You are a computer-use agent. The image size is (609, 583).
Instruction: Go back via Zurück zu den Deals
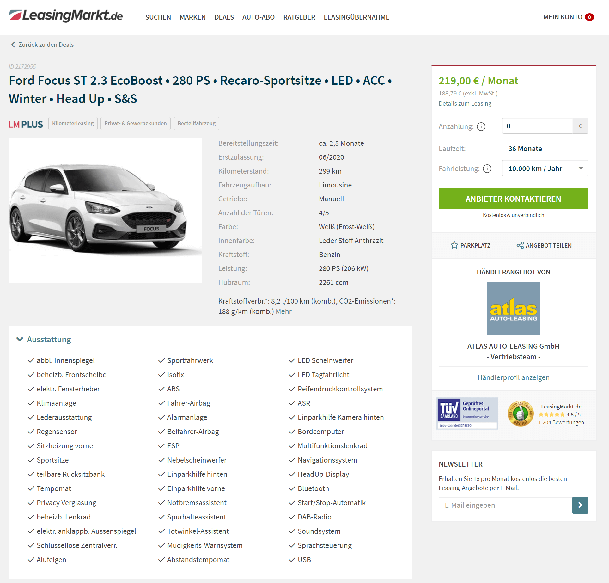point(46,45)
